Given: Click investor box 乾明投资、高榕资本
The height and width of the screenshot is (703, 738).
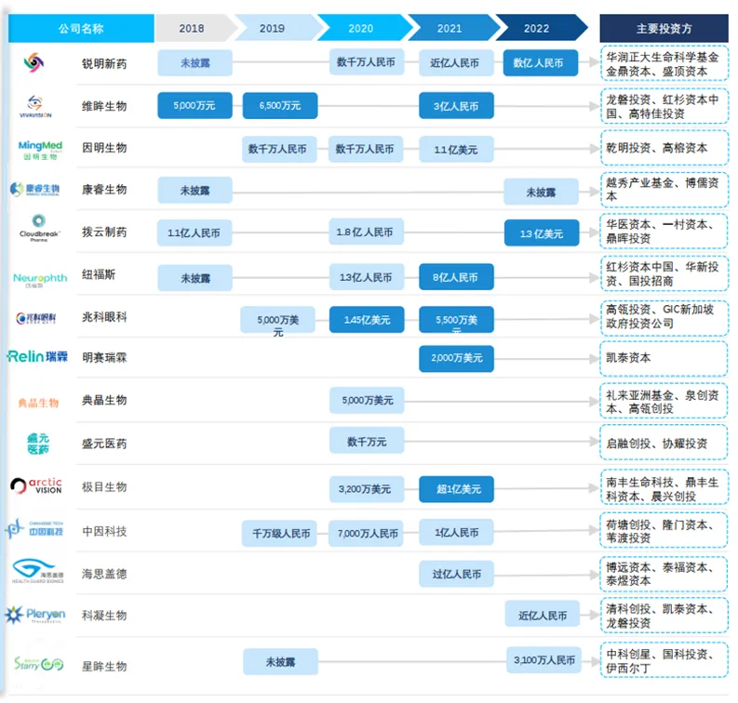Looking at the screenshot, I should point(664,149).
